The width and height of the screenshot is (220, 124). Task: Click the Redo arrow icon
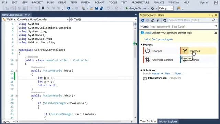click(117, 8)
